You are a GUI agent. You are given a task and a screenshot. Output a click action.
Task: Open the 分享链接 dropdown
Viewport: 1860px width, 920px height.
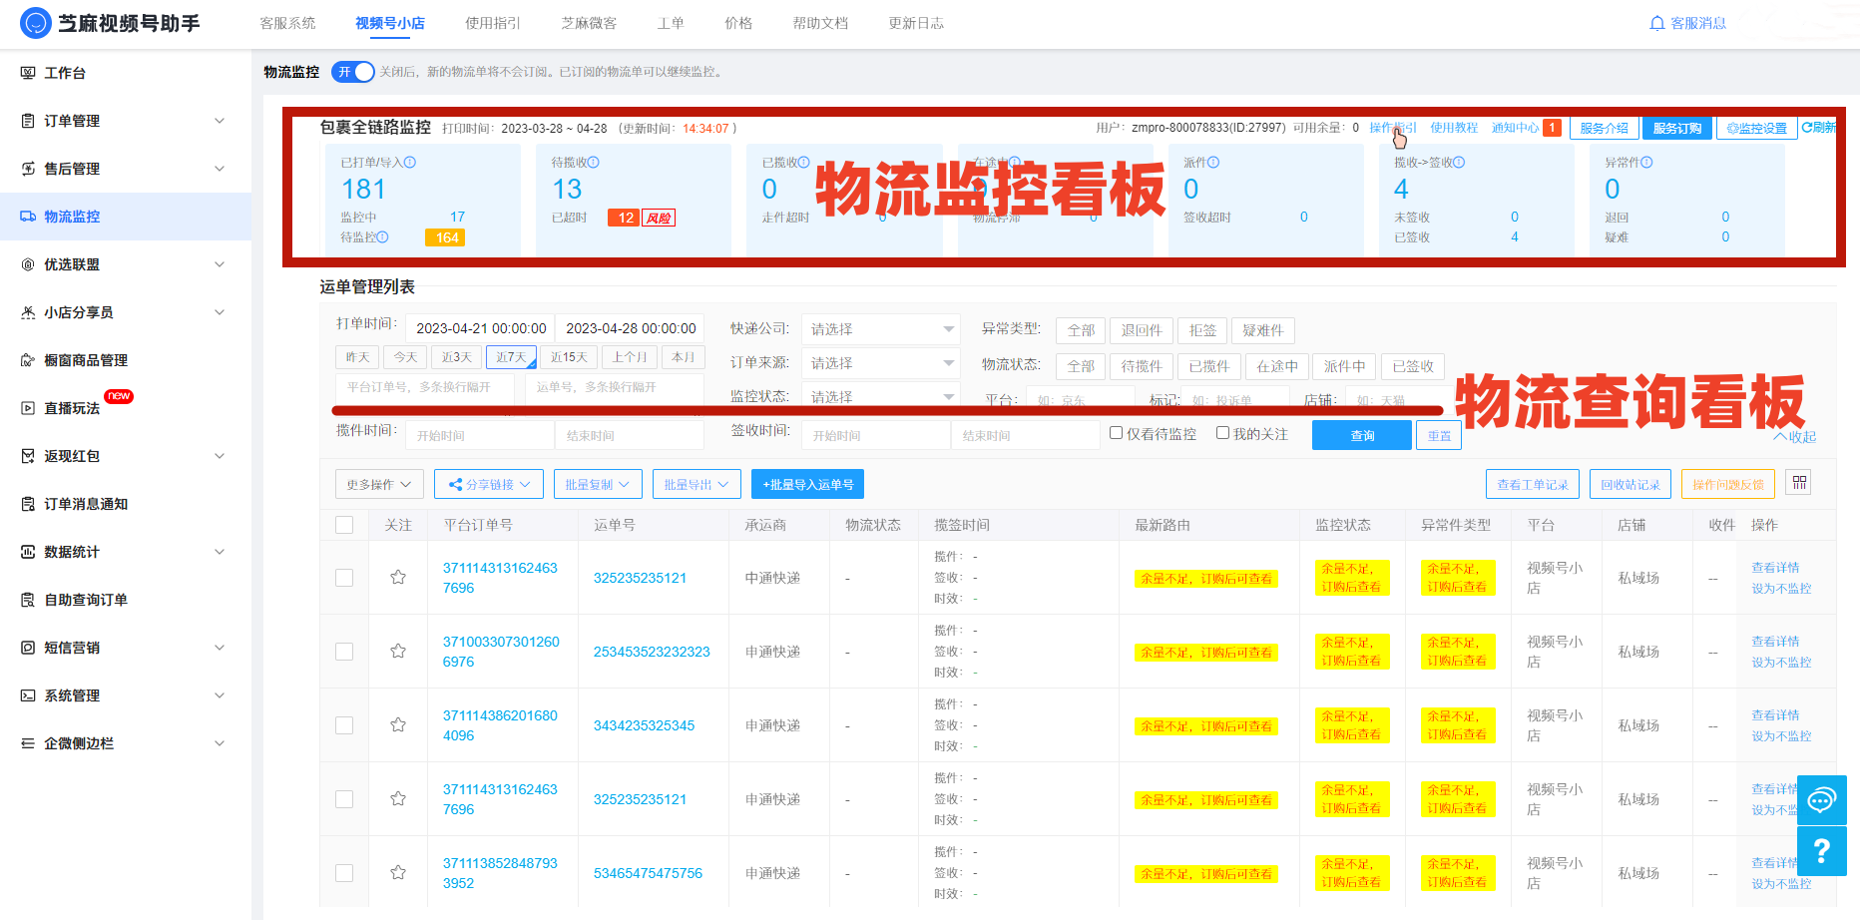pos(489,484)
